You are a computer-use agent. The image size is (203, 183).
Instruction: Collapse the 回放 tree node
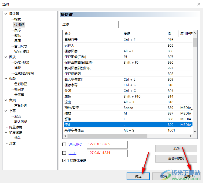[6, 57]
